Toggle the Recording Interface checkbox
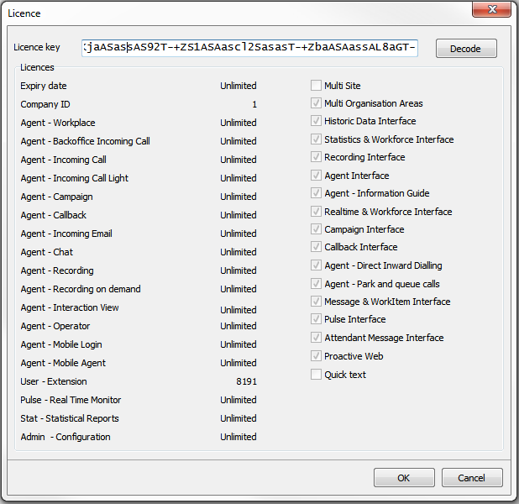The image size is (519, 504). click(x=316, y=157)
